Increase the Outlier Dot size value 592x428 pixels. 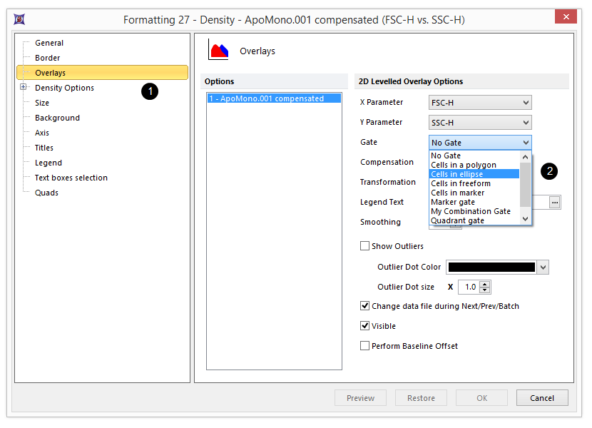[486, 284]
